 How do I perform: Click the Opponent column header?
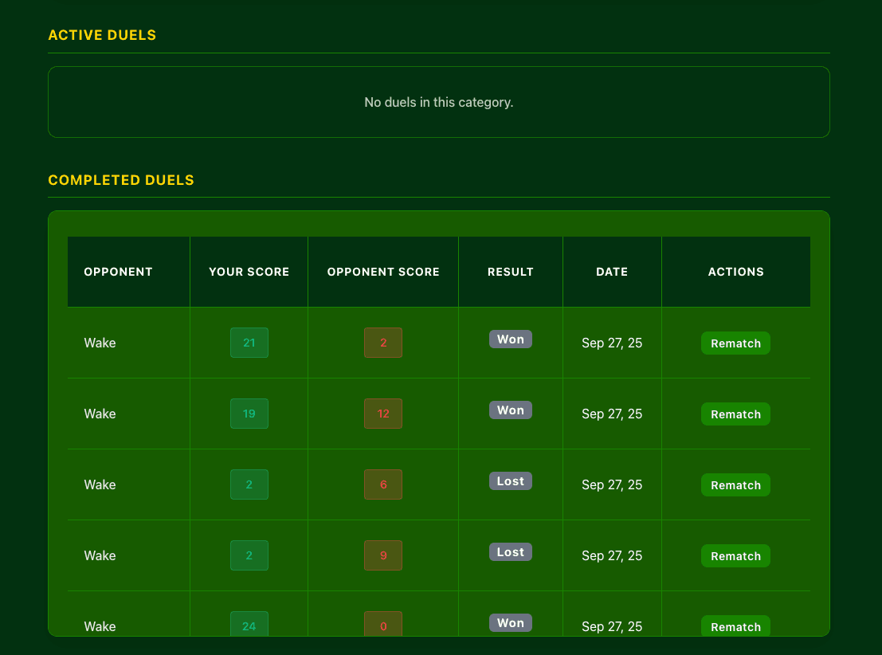click(118, 272)
